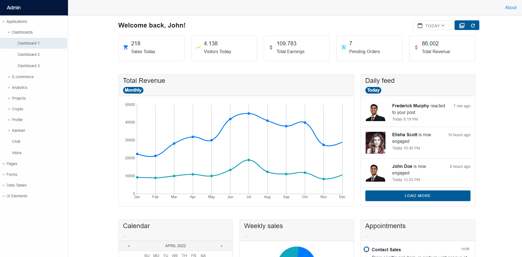This screenshot has width=522, height=257.
Task: Open Dashboard 2 from the sidebar
Action: click(29, 54)
